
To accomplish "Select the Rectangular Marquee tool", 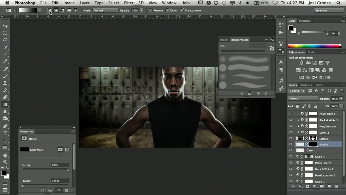I will (5, 33).
